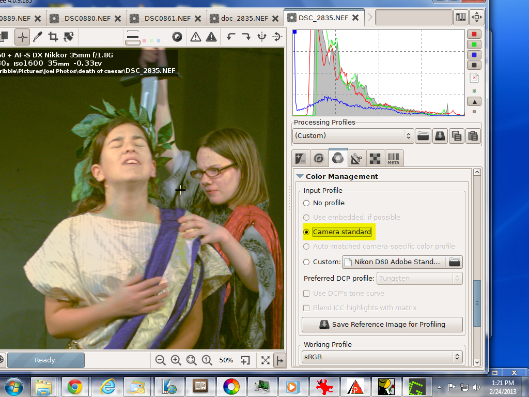Image resolution: width=529 pixels, height=397 pixels.
Task: Set zoom to 100 percent
Action: (207, 360)
